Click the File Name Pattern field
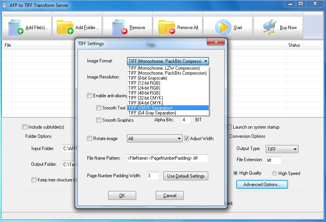Screen dimensions: 326x222 click(167, 158)
